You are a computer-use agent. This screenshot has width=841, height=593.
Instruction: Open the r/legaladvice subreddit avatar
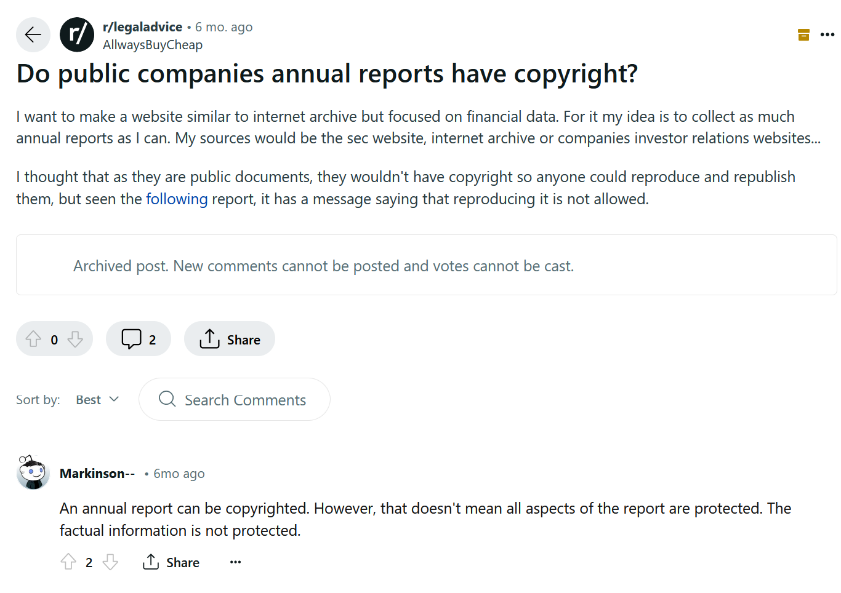coord(77,34)
